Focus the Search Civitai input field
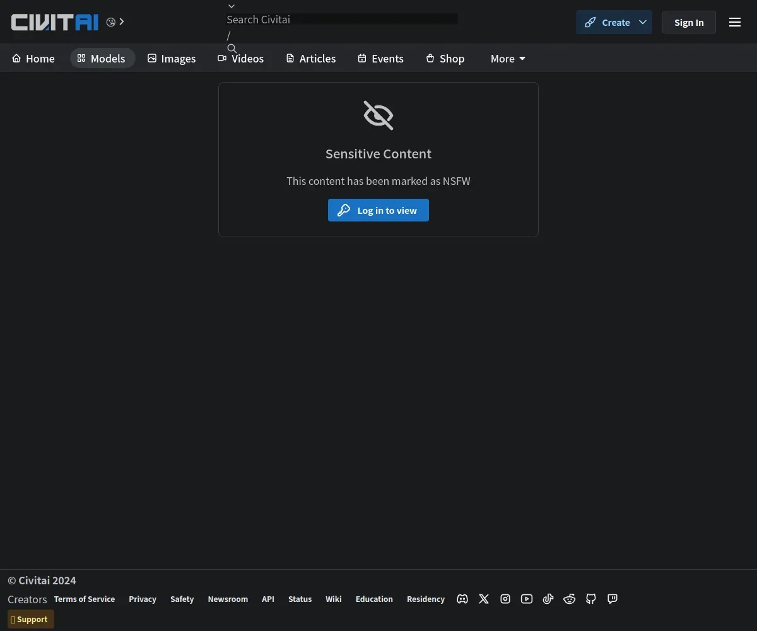 click(343, 20)
